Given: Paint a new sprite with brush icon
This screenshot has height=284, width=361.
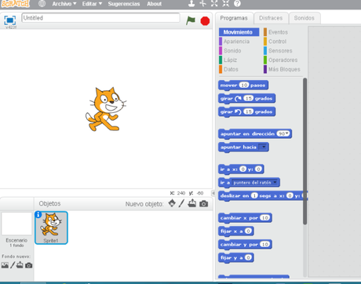Looking at the screenshot, I should [181, 203].
